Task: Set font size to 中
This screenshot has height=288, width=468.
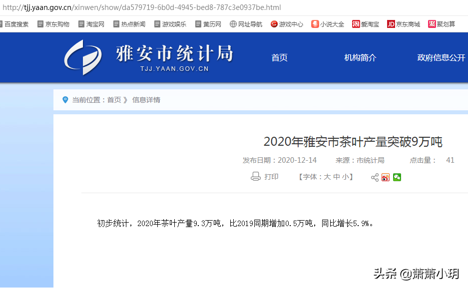Action: click(x=336, y=177)
